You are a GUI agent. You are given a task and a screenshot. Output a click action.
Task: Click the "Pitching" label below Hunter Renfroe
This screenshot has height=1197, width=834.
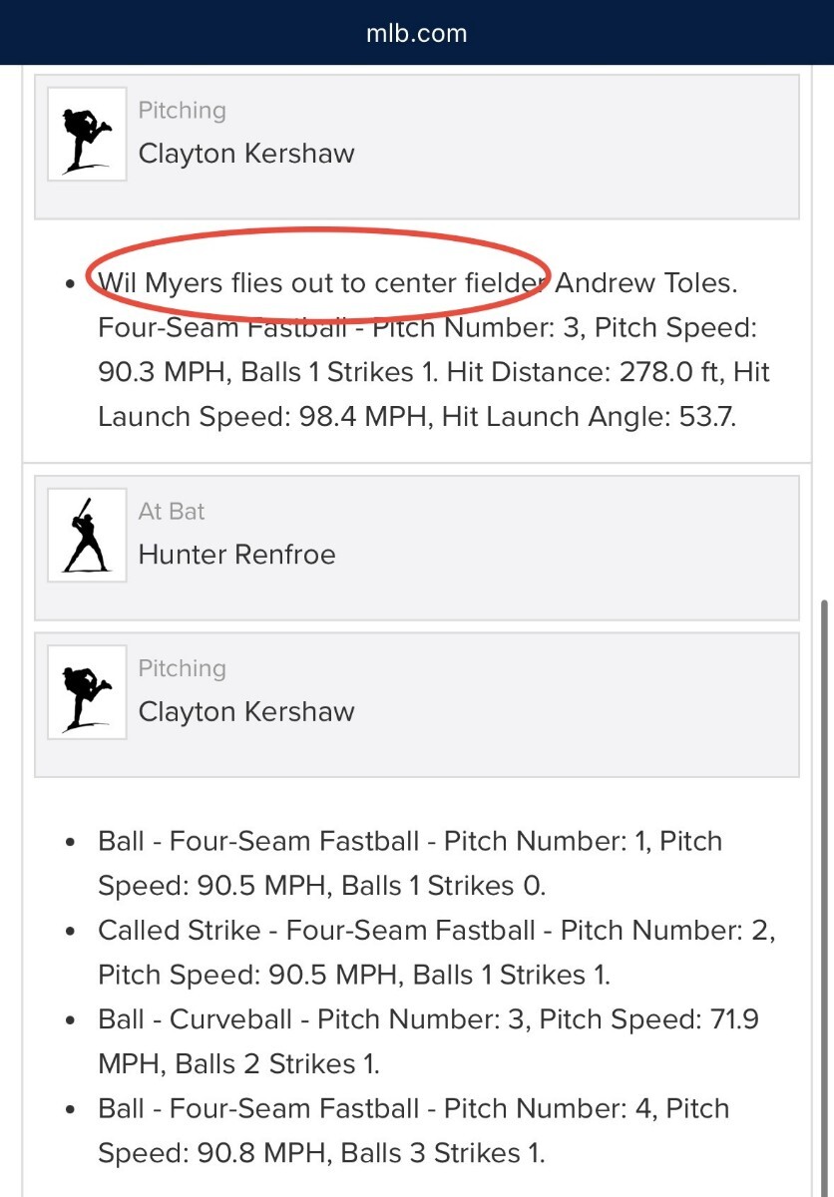tap(182, 668)
